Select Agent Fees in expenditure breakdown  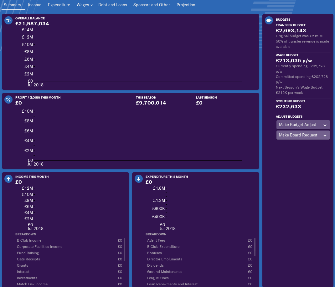156,240
